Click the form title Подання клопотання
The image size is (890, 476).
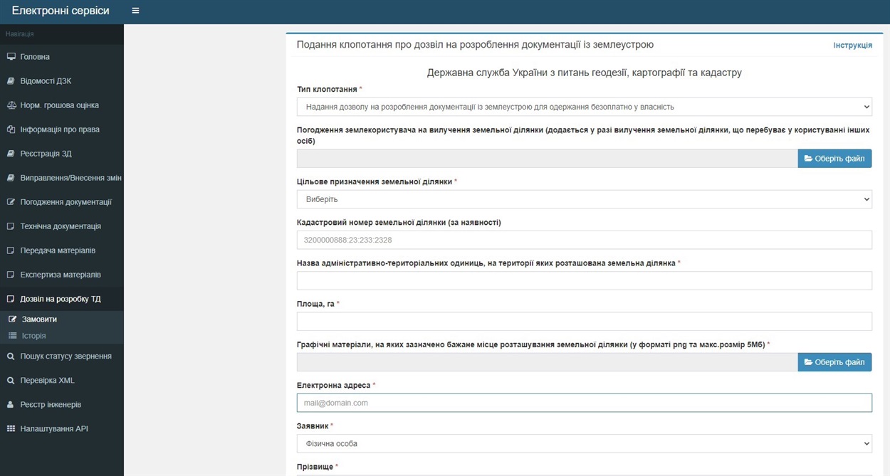pos(475,45)
